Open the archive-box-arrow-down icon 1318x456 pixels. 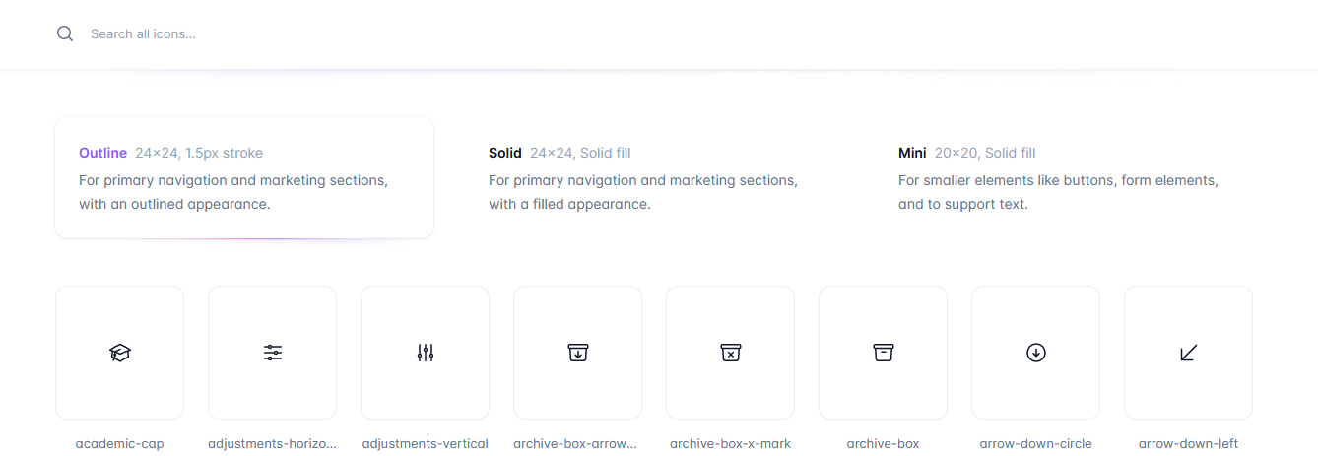[577, 353]
